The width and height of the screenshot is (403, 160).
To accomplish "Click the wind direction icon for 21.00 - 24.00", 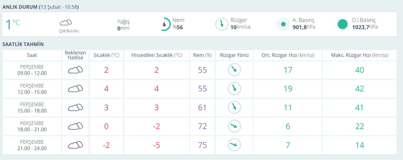I will point(234,145).
